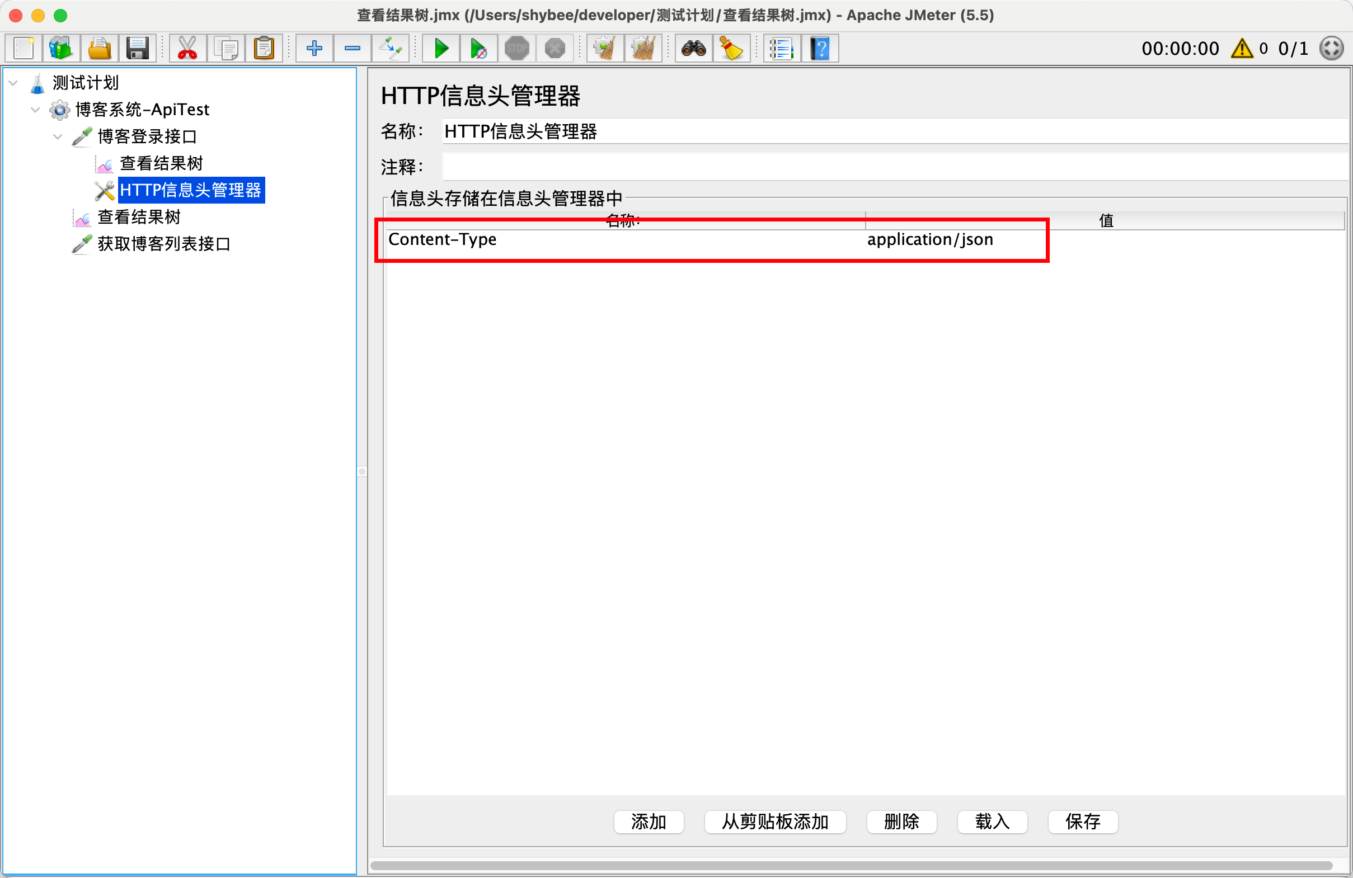Expand all with the plus icon
This screenshot has height=878, width=1353.
pyautogui.click(x=314, y=48)
